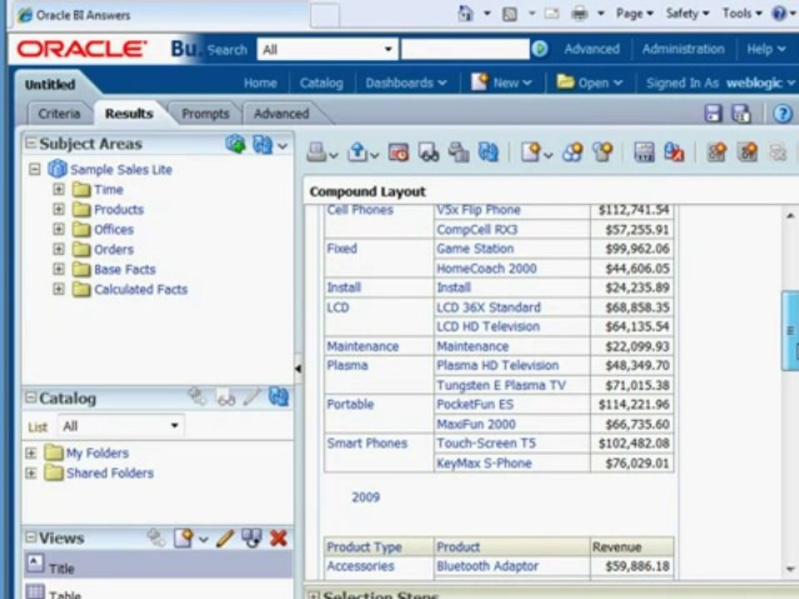Click the create compound layout icon
Image resolution: width=799 pixels, height=599 pixels.
point(717,151)
